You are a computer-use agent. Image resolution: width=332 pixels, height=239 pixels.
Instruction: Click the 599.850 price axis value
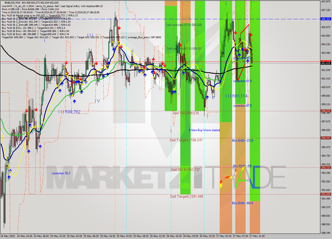point(326,96)
